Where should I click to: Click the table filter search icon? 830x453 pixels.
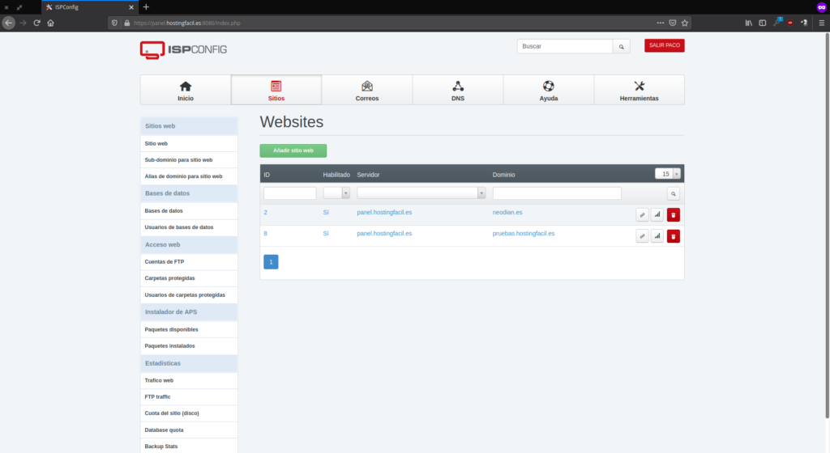[673, 194]
